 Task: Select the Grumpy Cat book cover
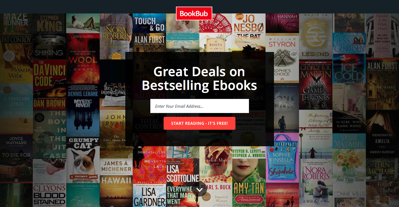[x=83, y=159]
